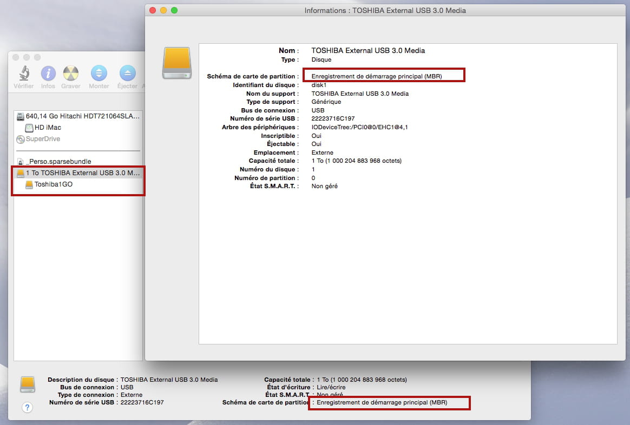Image resolution: width=630 pixels, height=425 pixels.
Task: Click the Éjecter toolbar icon
Action: (x=127, y=73)
